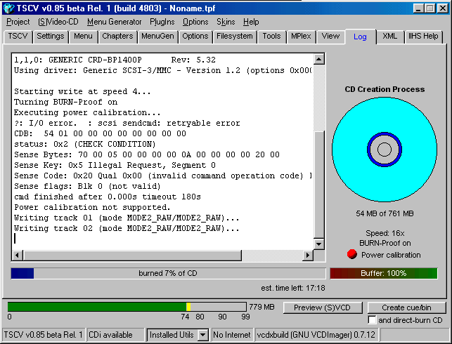The height and width of the screenshot is (344, 452).
Task: Open the Menu Generator menu
Action: pyautogui.click(x=114, y=22)
